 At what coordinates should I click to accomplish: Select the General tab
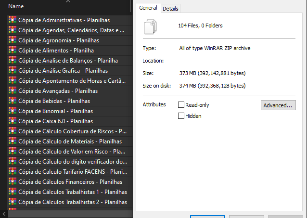[148, 8]
